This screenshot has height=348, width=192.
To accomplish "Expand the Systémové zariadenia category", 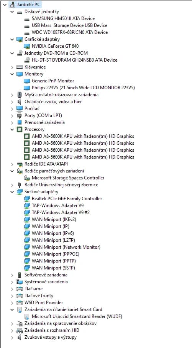I will (x=12, y=282).
